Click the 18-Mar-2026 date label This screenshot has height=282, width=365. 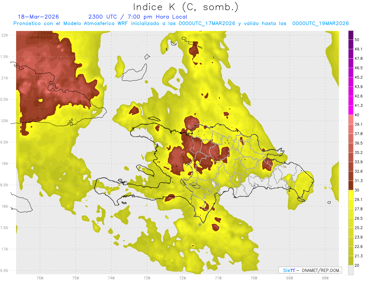(38, 17)
